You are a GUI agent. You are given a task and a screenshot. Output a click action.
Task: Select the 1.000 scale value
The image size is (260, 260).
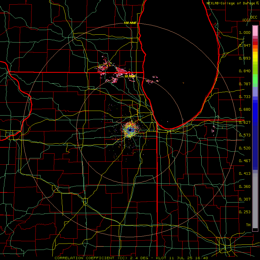pos(245,32)
